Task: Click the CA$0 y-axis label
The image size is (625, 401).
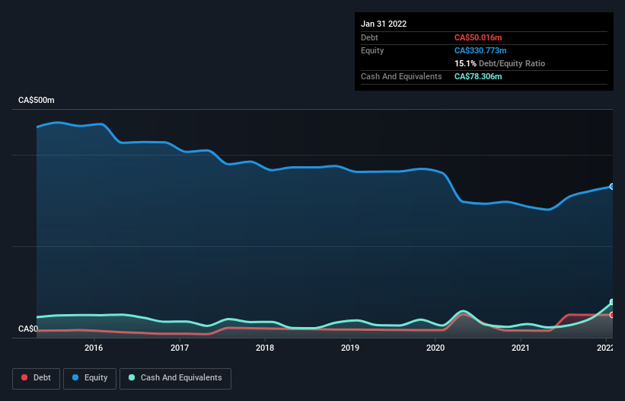Action: 28,329
